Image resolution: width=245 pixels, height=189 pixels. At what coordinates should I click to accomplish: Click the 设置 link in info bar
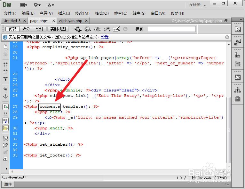click(105, 37)
